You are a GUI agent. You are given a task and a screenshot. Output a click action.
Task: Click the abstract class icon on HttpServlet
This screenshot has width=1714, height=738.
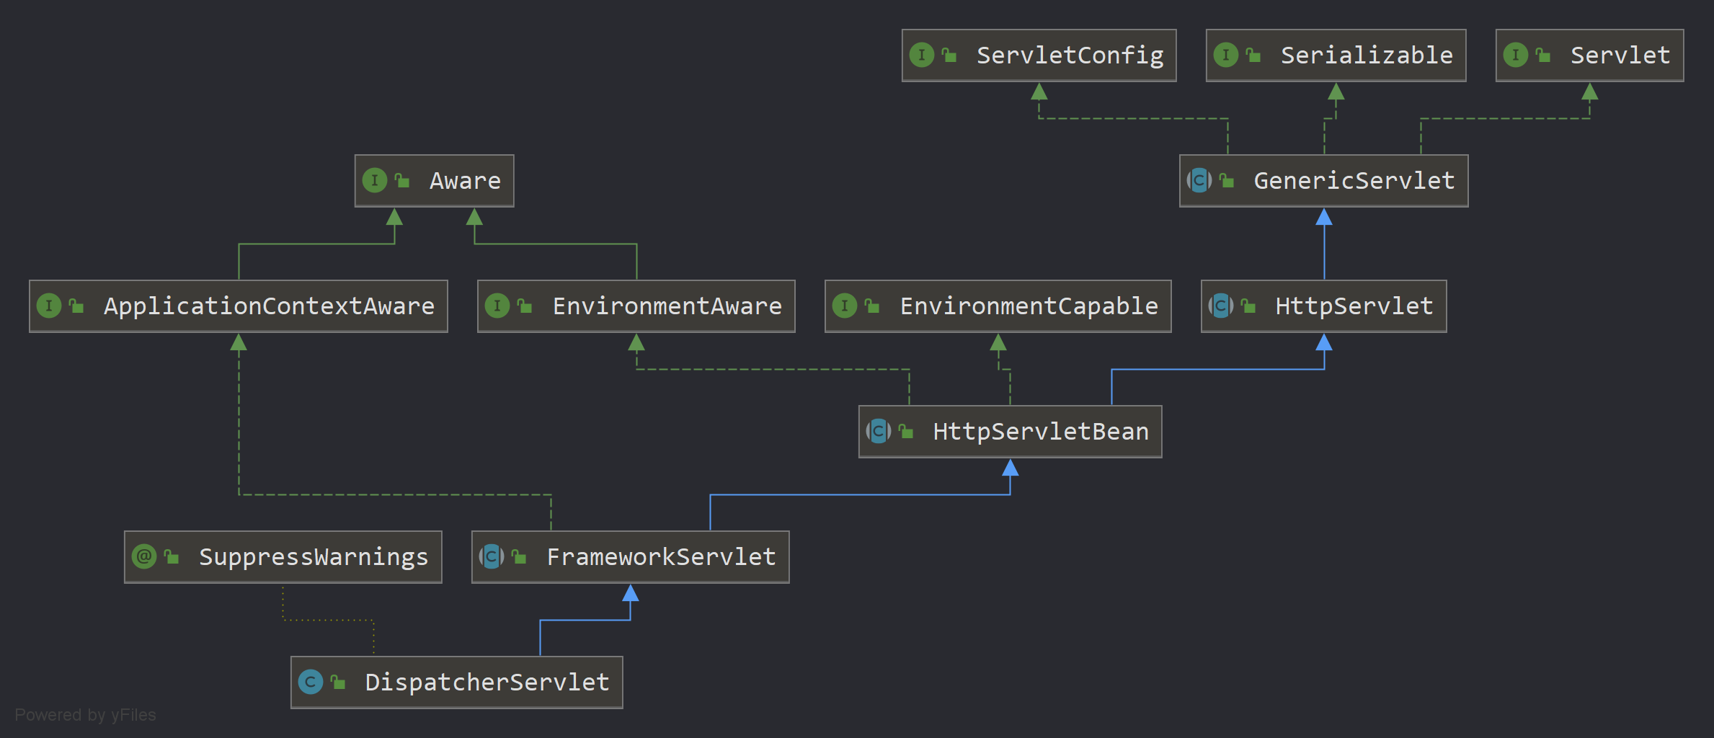pyautogui.click(x=1221, y=306)
